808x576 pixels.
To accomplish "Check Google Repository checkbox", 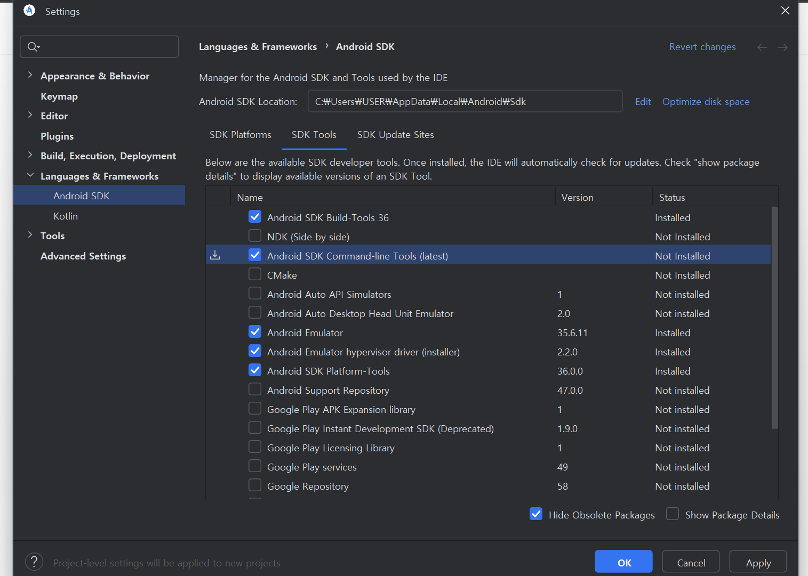I will [255, 485].
